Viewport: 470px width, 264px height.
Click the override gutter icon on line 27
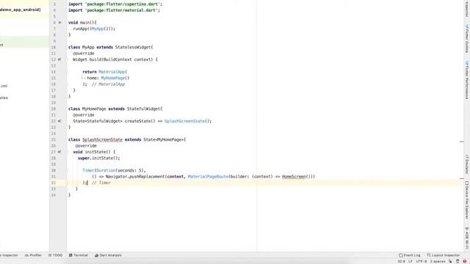click(59, 152)
